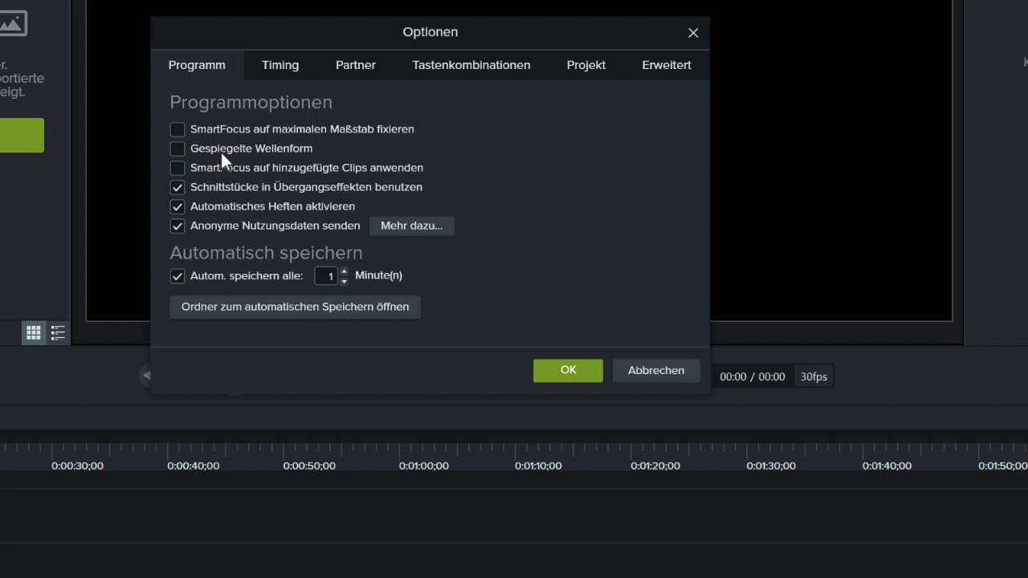
Task: Open the Tastenkombinationen tab
Action: 471,65
